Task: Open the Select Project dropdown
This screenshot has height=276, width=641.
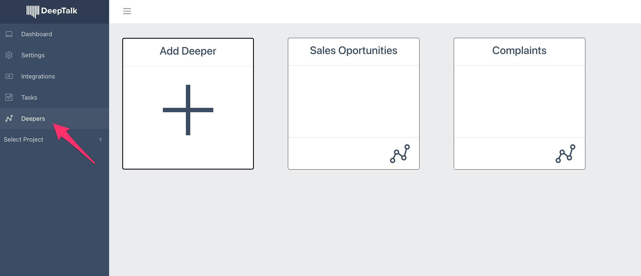Action: click(24, 139)
